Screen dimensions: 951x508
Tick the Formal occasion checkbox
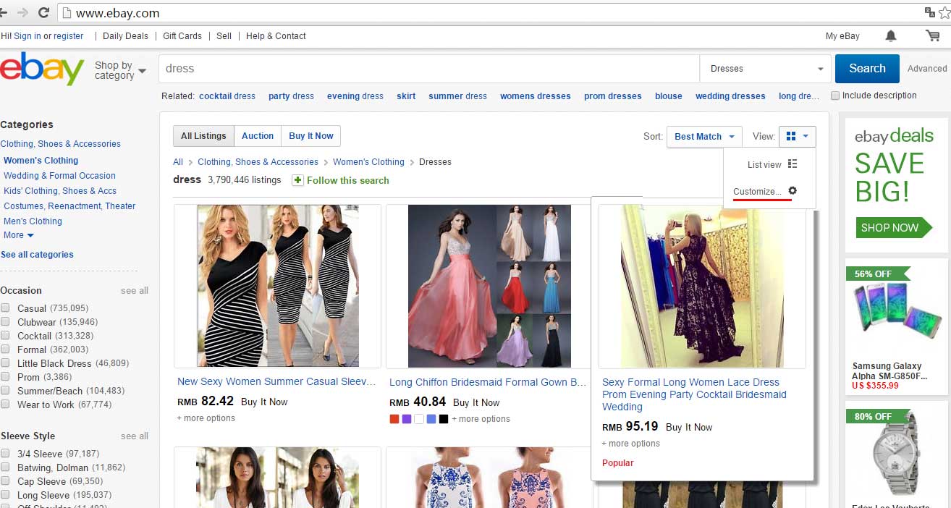point(5,350)
